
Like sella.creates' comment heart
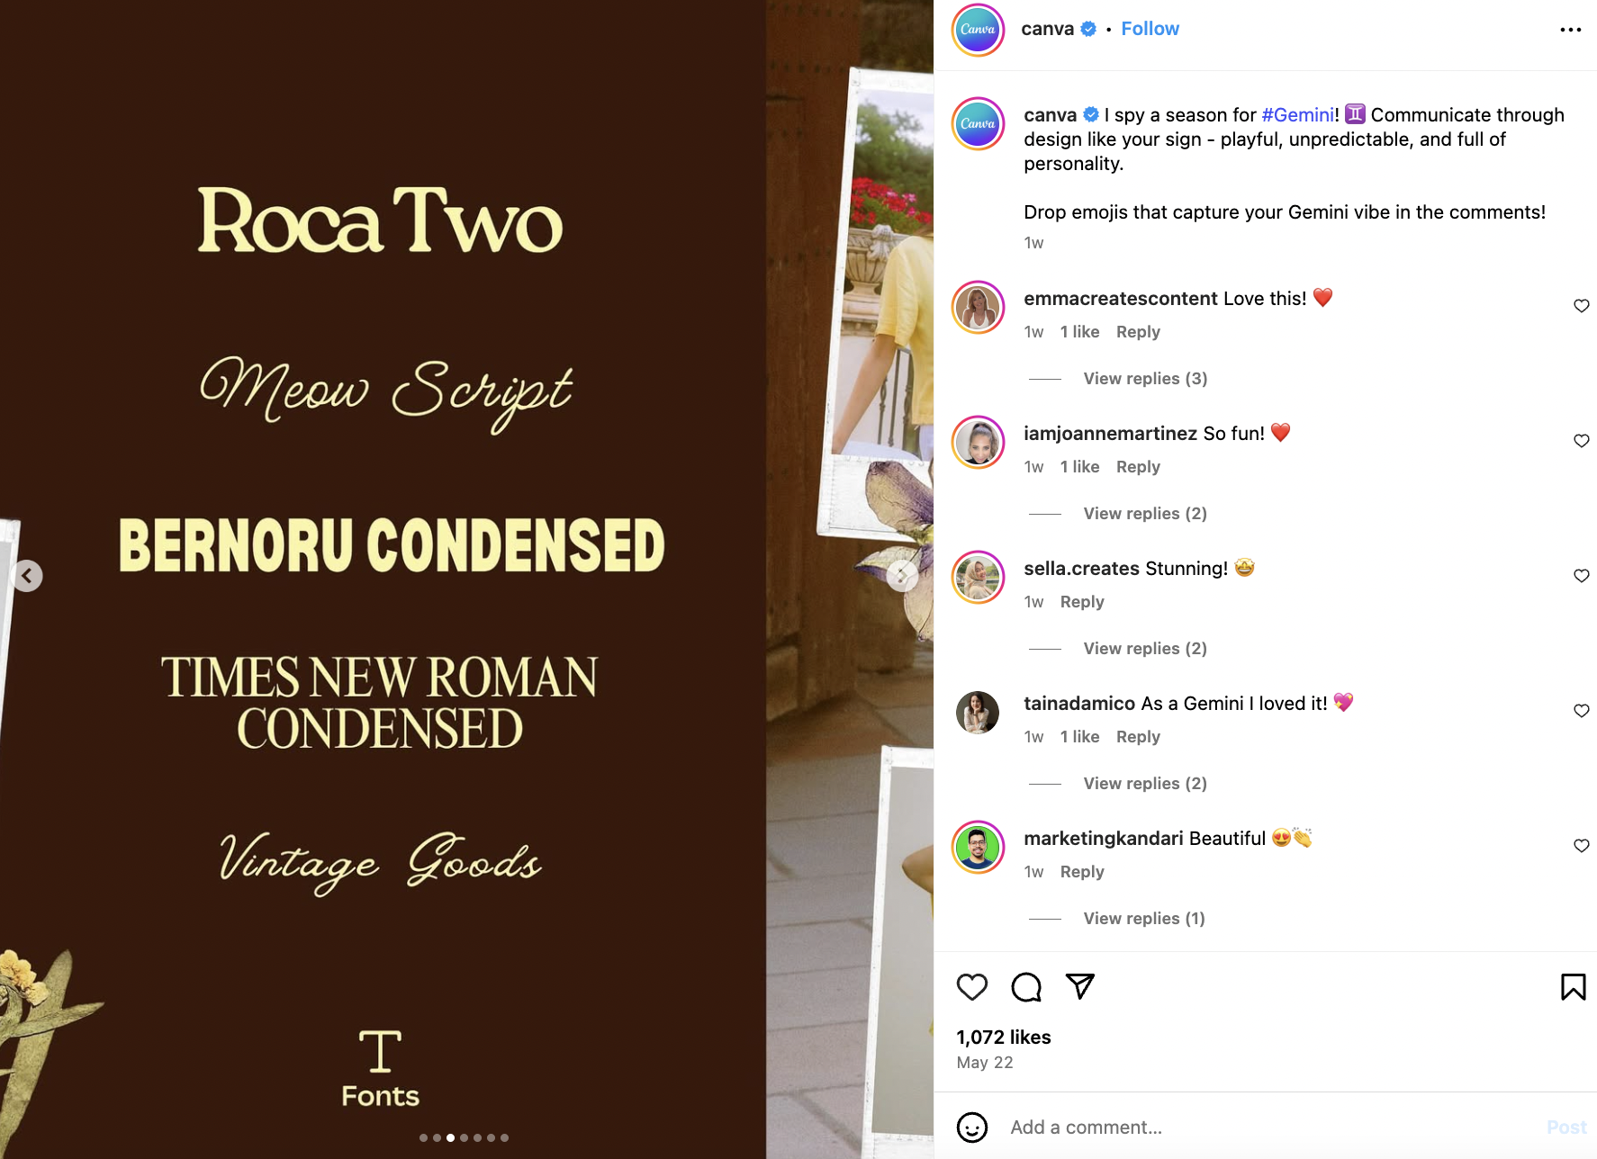coord(1581,576)
